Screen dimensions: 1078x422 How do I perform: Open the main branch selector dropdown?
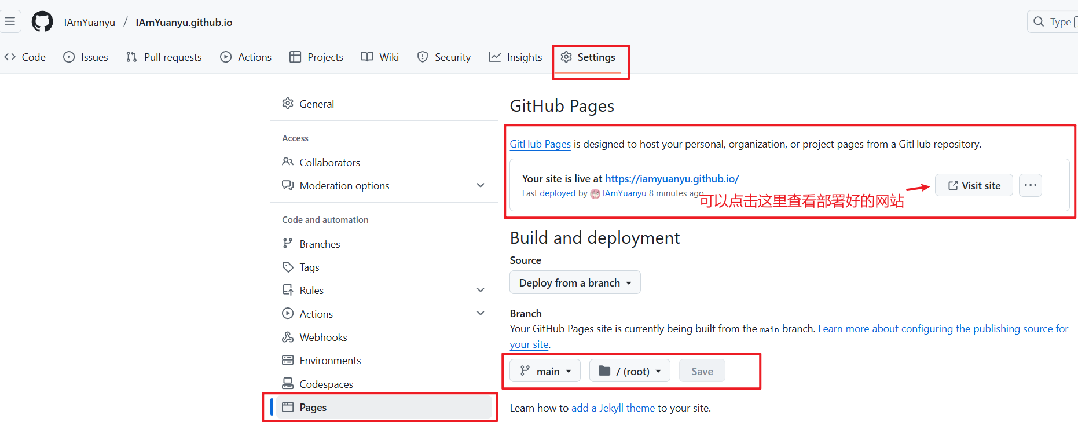click(545, 371)
